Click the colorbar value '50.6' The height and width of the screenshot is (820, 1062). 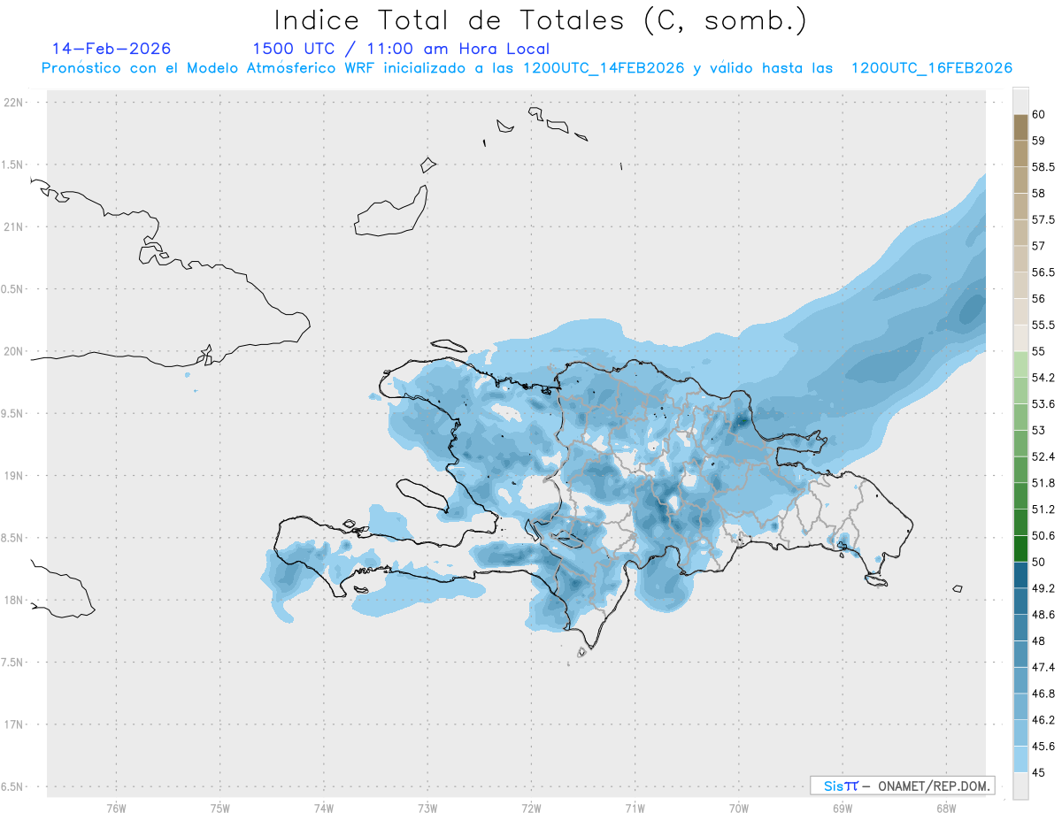click(1043, 535)
